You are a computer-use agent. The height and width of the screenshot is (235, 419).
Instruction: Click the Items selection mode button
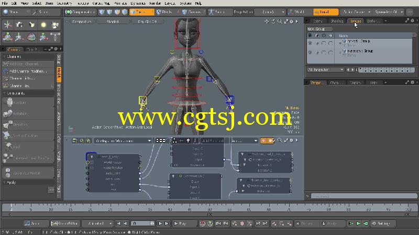141,12
